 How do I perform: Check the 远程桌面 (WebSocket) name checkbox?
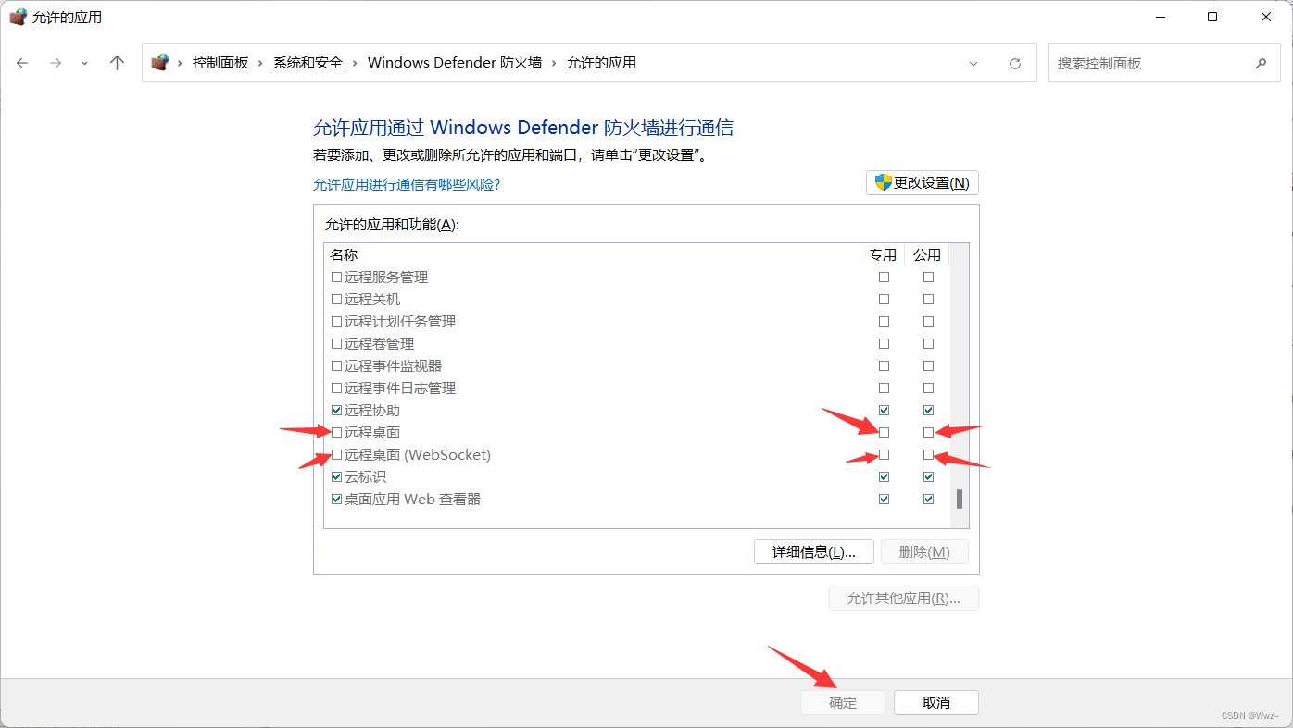[x=336, y=454]
